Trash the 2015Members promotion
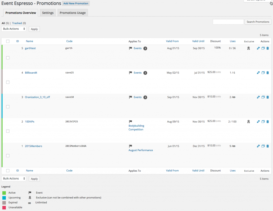Image resolution: width=273 pixels, height=211 pixels. 268,146
